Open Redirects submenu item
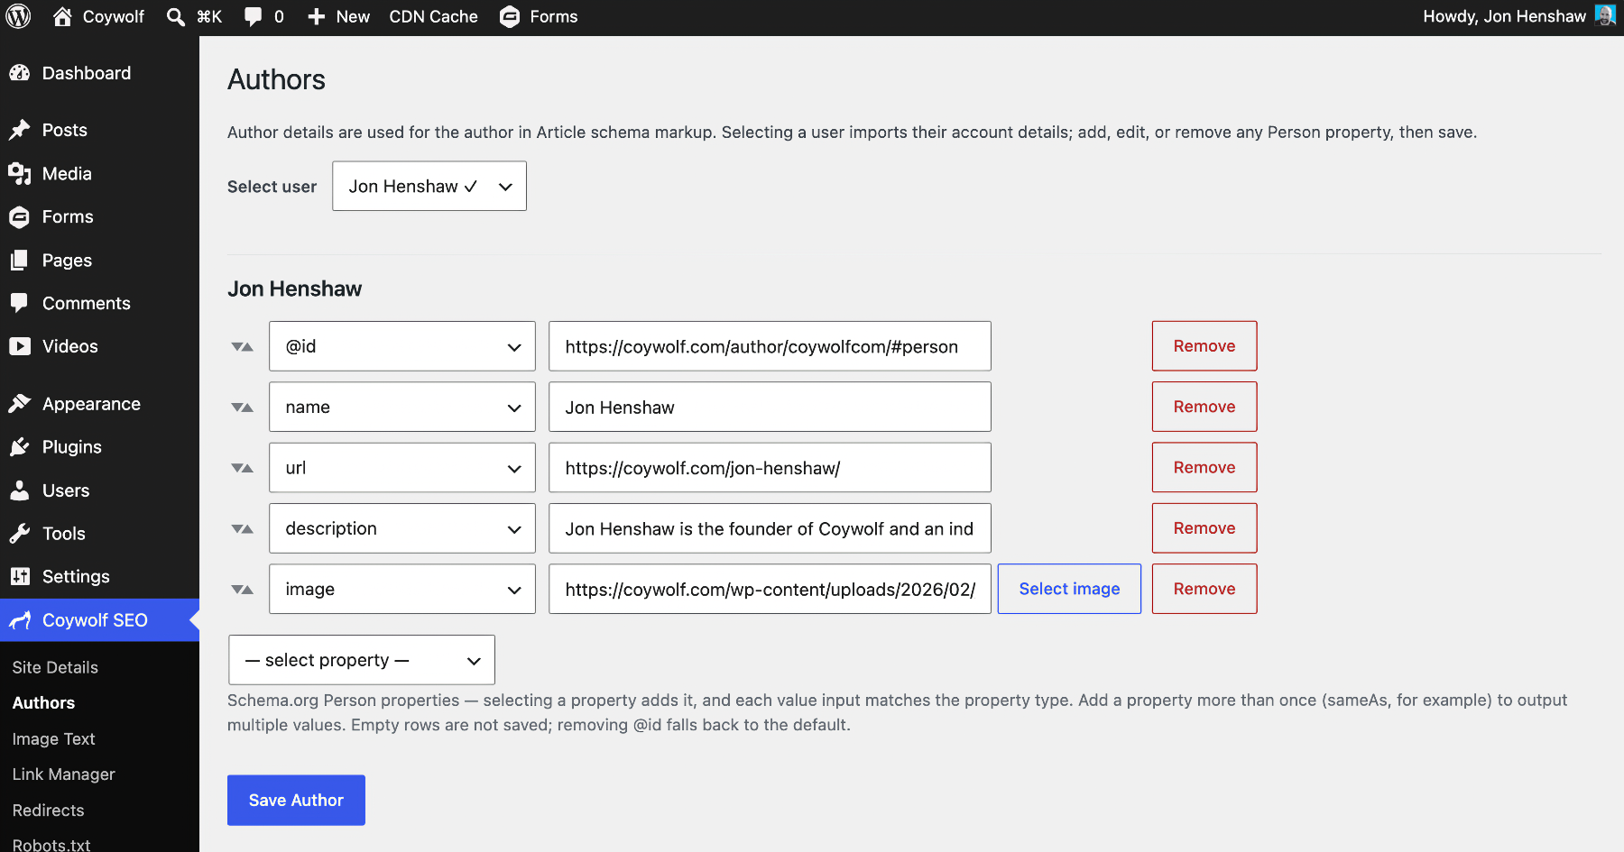This screenshot has width=1624, height=852. [x=48, y=811]
